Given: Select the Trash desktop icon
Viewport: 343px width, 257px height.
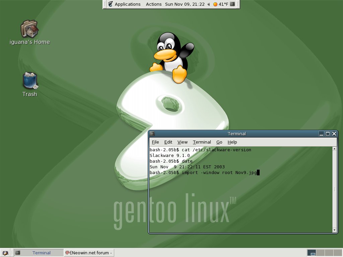Looking at the screenshot, I should 30,84.
